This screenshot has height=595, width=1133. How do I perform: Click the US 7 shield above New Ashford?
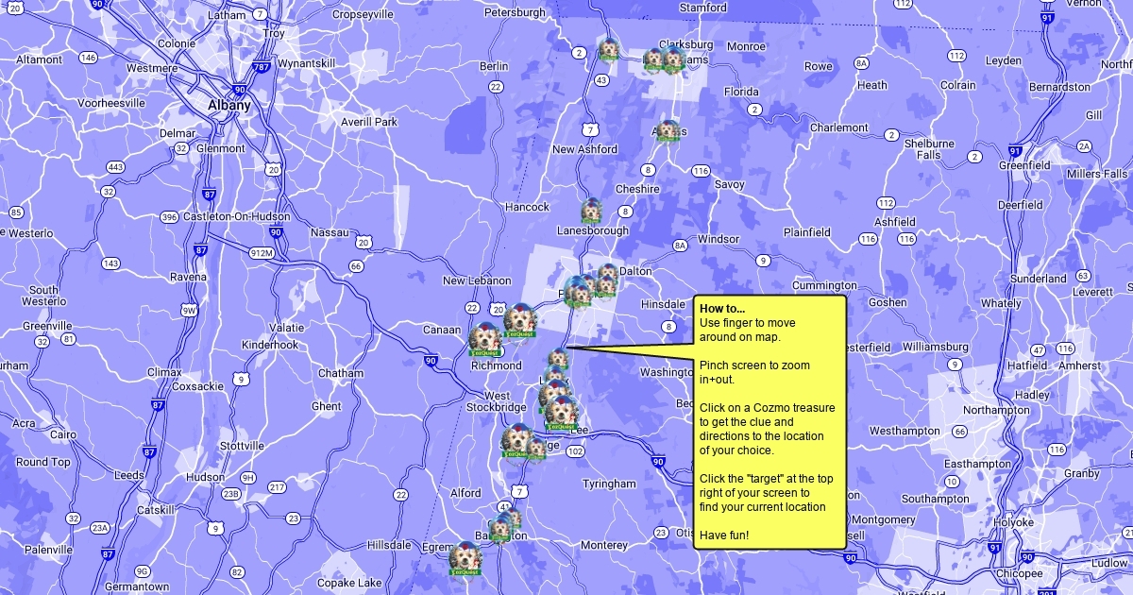590,129
